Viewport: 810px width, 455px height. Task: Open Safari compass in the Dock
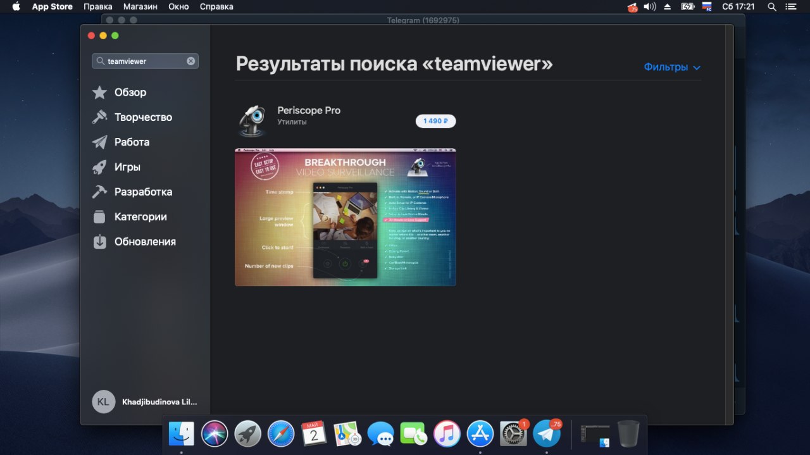[281, 434]
